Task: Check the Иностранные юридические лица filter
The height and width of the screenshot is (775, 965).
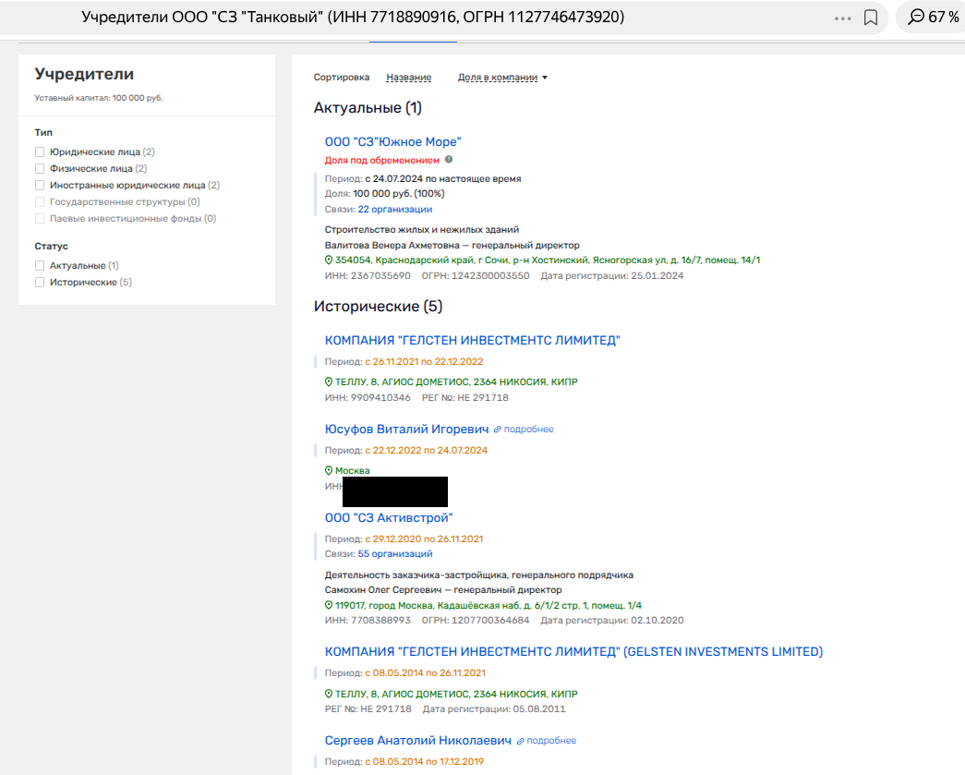Action: tap(40, 186)
